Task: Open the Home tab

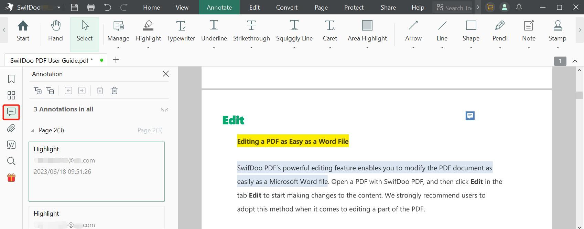Action: point(151,7)
